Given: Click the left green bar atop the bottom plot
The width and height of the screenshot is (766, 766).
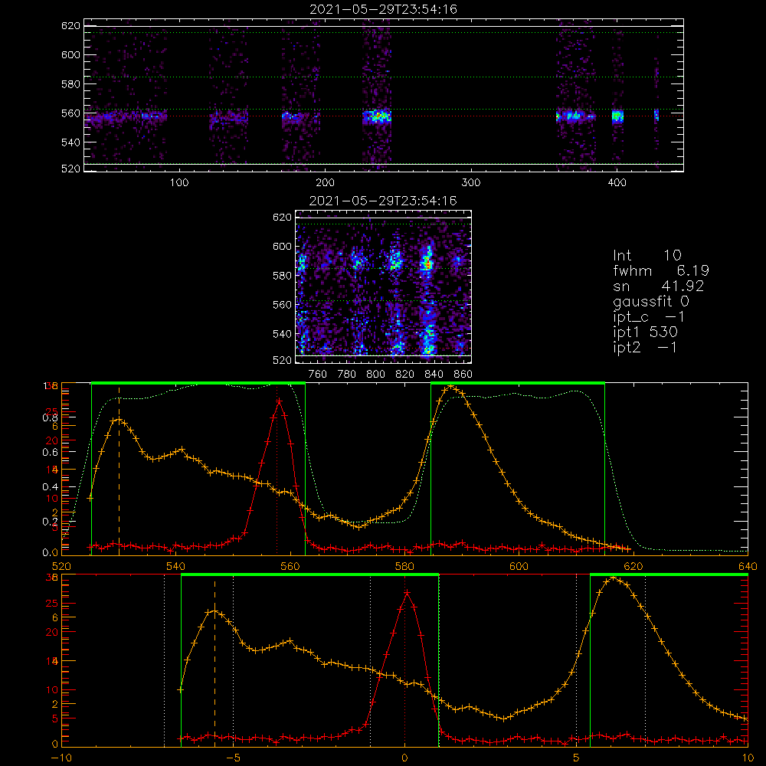Looking at the screenshot, I should (x=309, y=574).
